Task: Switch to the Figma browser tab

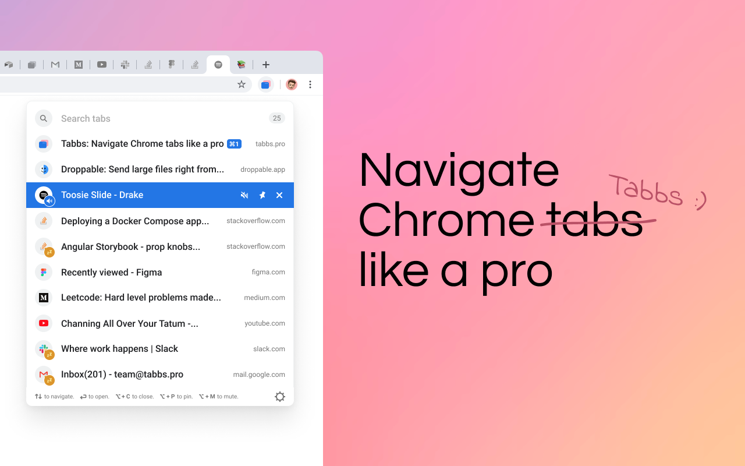Action: click(172, 65)
